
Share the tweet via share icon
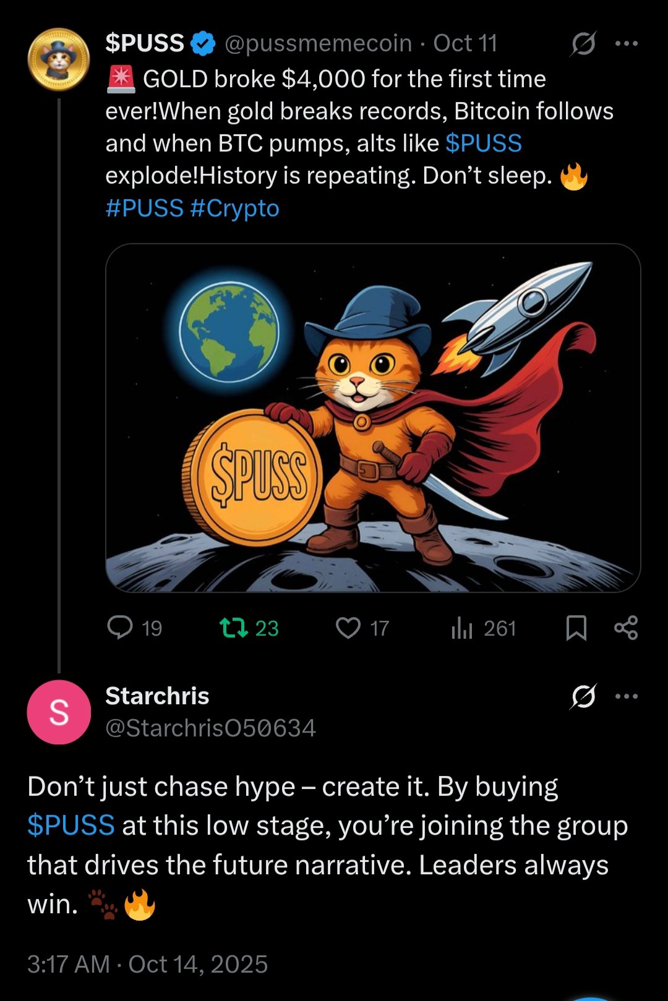coord(626,628)
